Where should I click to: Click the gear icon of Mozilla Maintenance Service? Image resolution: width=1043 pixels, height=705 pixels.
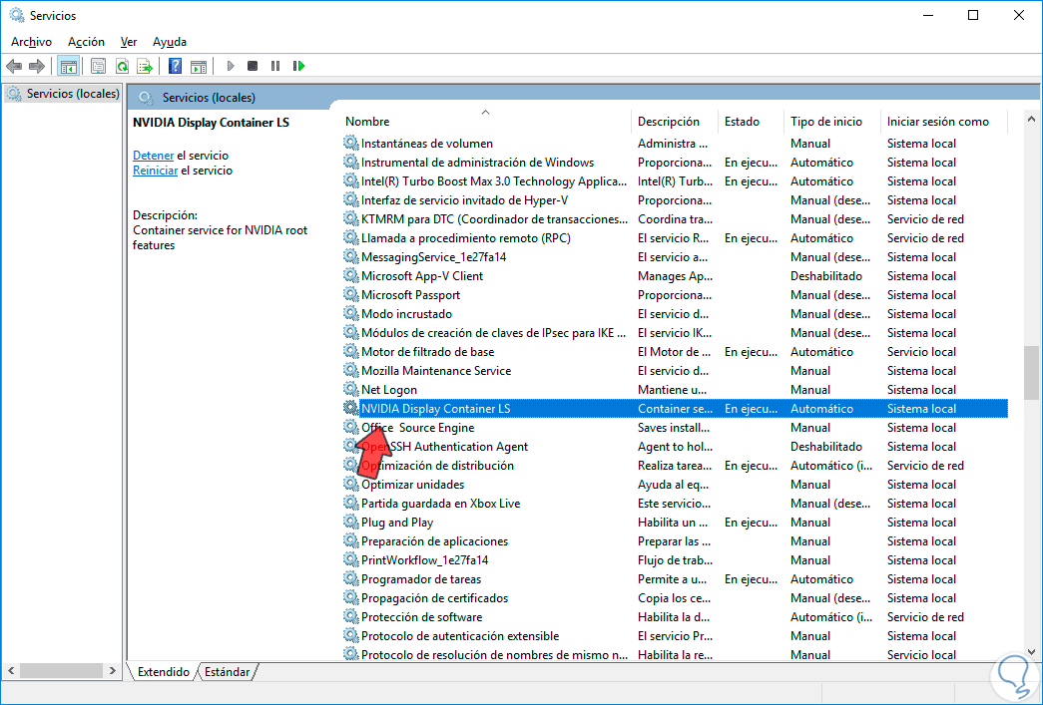tap(350, 369)
